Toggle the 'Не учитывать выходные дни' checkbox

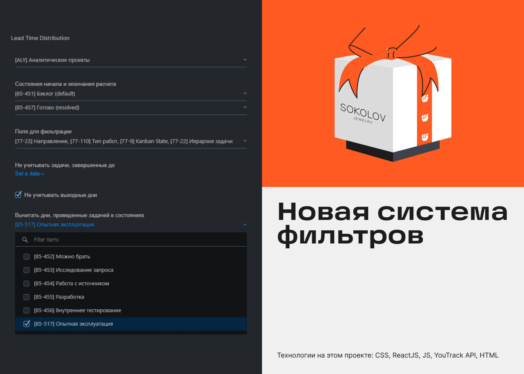pos(18,195)
